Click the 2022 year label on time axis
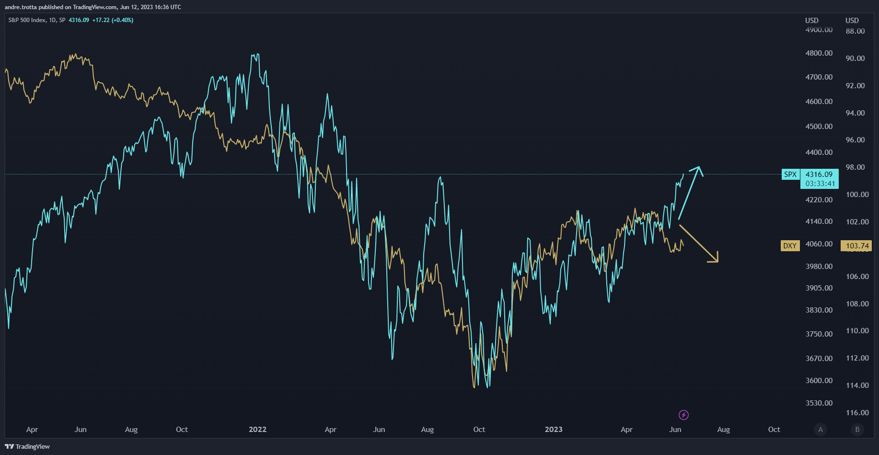 [x=257, y=430]
